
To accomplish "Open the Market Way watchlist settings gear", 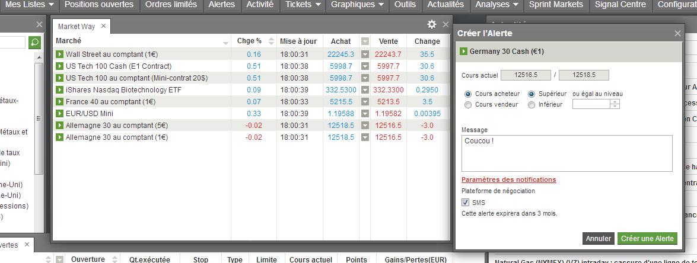I will point(432,24).
